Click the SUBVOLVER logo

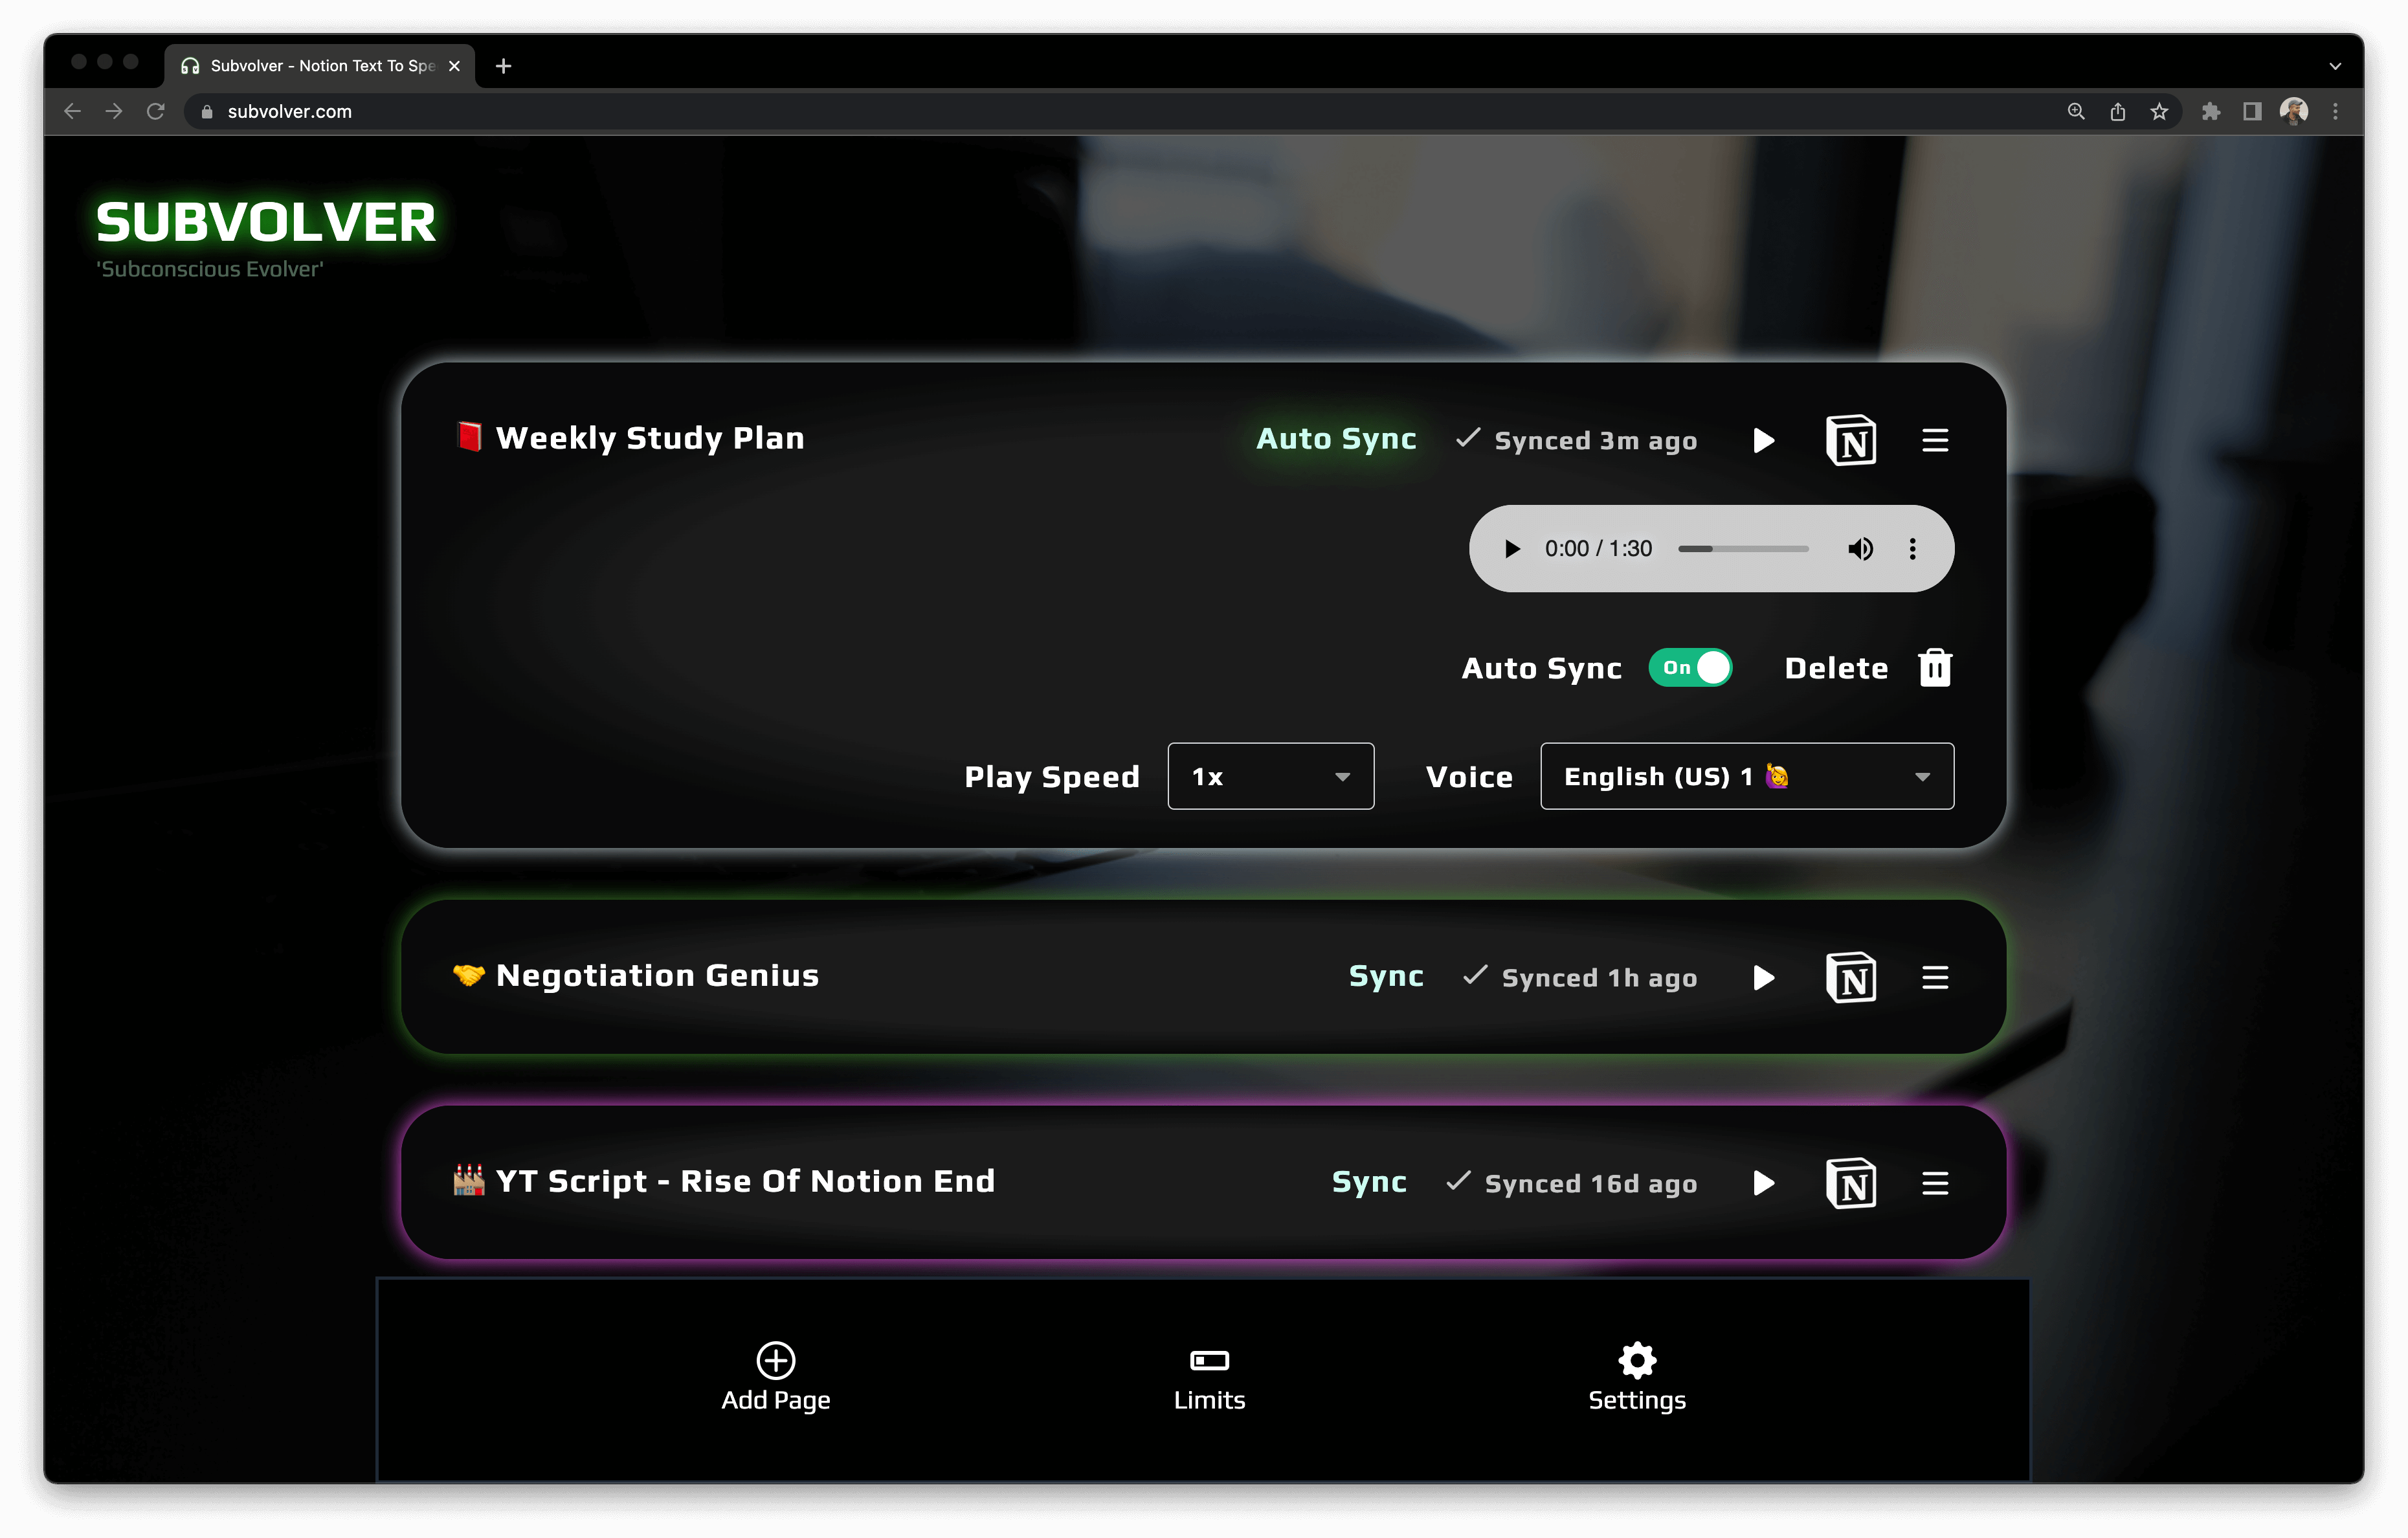266,222
